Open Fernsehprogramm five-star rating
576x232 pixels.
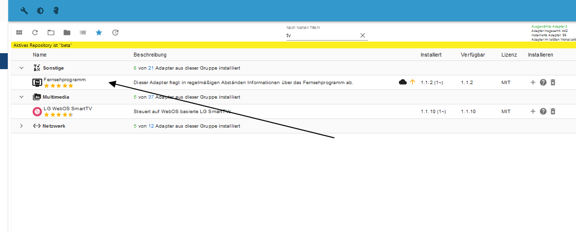pos(59,86)
